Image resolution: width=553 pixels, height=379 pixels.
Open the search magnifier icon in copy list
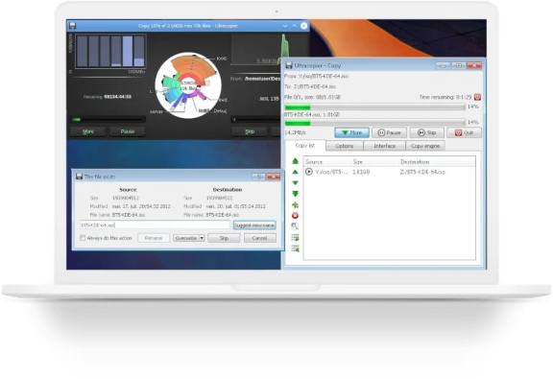click(x=295, y=226)
